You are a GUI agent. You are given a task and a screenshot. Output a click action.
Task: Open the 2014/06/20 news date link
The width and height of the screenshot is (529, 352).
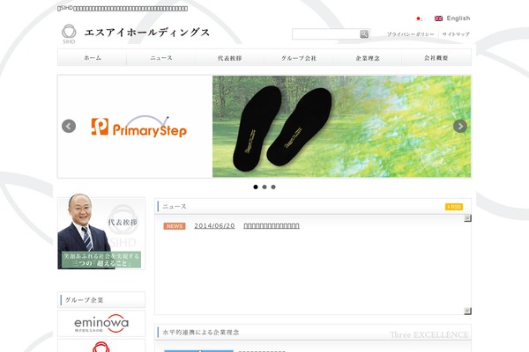tap(214, 226)
